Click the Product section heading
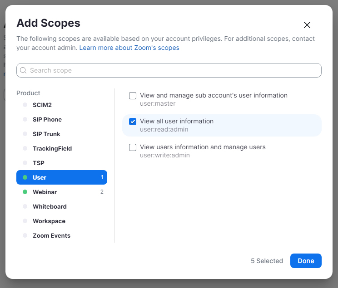338x288 pixels. 28,93
